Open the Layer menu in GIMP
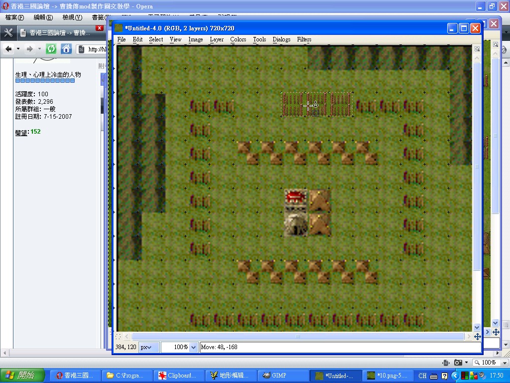510x383 pixels. coord(217,39)
